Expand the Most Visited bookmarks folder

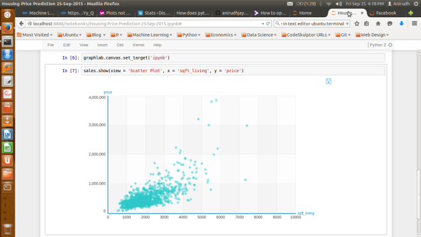pyautogui.click(x=34, y=34)
